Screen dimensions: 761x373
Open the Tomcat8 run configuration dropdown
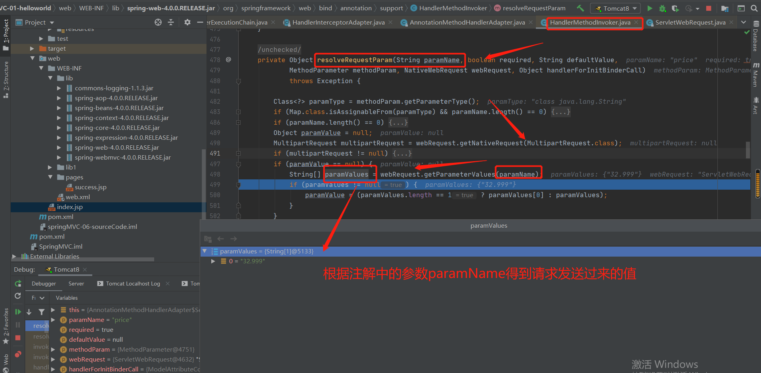(x=616, y=8)
